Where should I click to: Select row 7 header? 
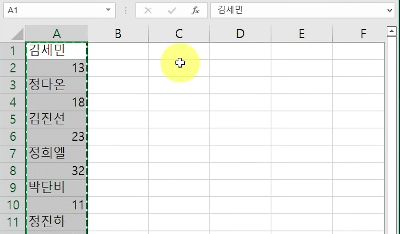tap(13, 154)
